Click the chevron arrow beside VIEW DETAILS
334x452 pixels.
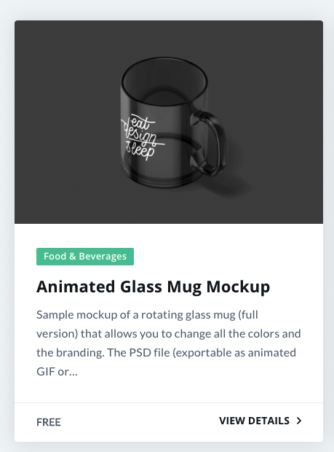pos(299,421)
